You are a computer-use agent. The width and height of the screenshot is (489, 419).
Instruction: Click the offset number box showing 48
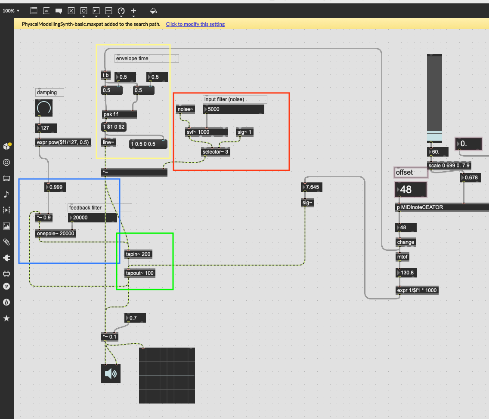click(x=411, y=190)
